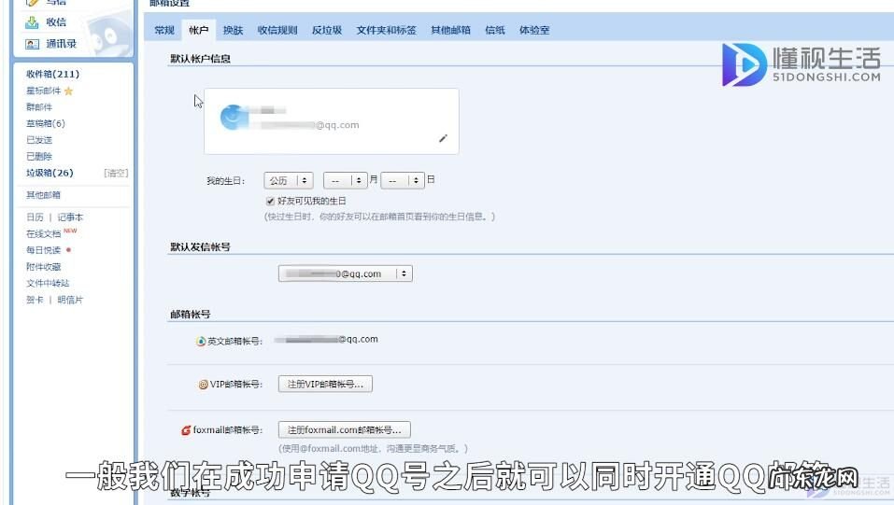
Task: Open 垃圾箱(26) folder
Action: [50, 173]
